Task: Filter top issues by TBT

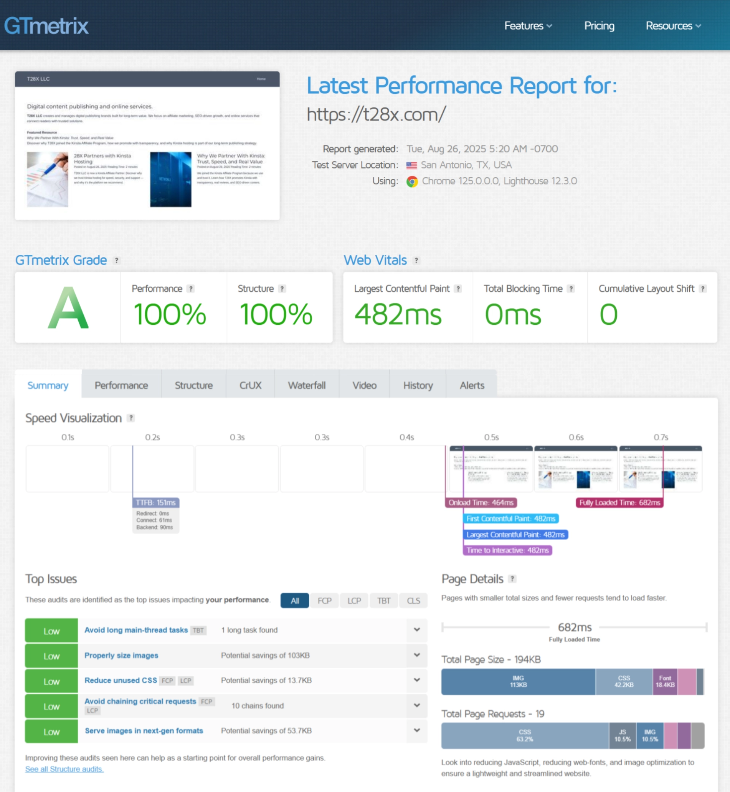Action: pos(384,600)
